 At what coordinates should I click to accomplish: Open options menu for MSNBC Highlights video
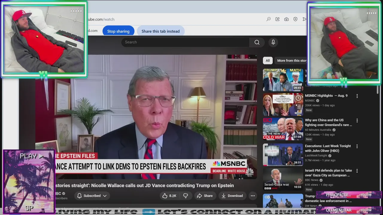click(357, 96)
